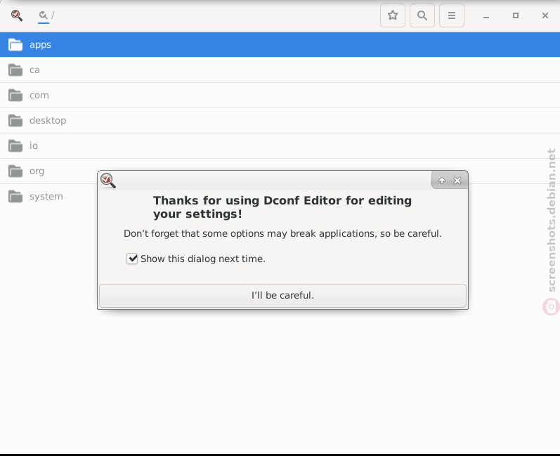Open the hamburger menu button
Screen dimensions: 560x456
coord(451,15)
